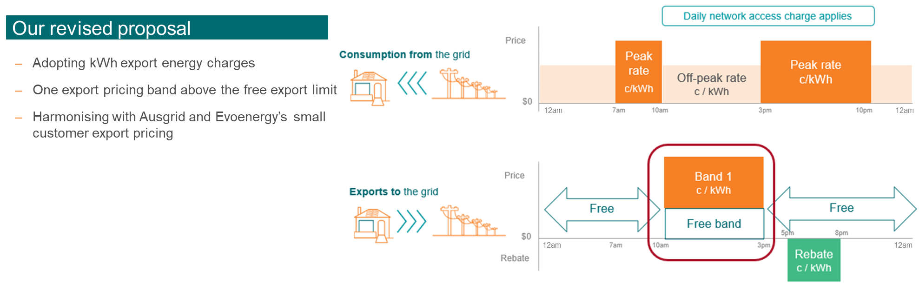Click the left Free double-headed arrow
919x283 pixels.
602,210
